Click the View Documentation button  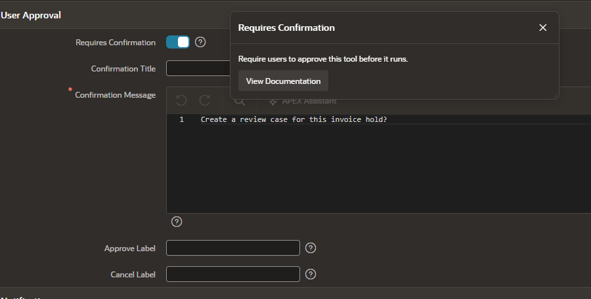coord(283,81)
